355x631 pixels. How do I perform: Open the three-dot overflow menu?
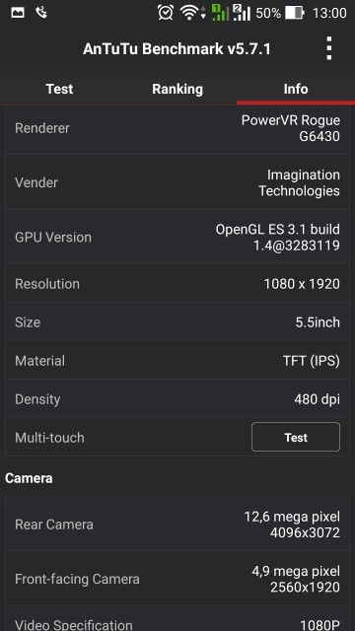click(328, 48)
